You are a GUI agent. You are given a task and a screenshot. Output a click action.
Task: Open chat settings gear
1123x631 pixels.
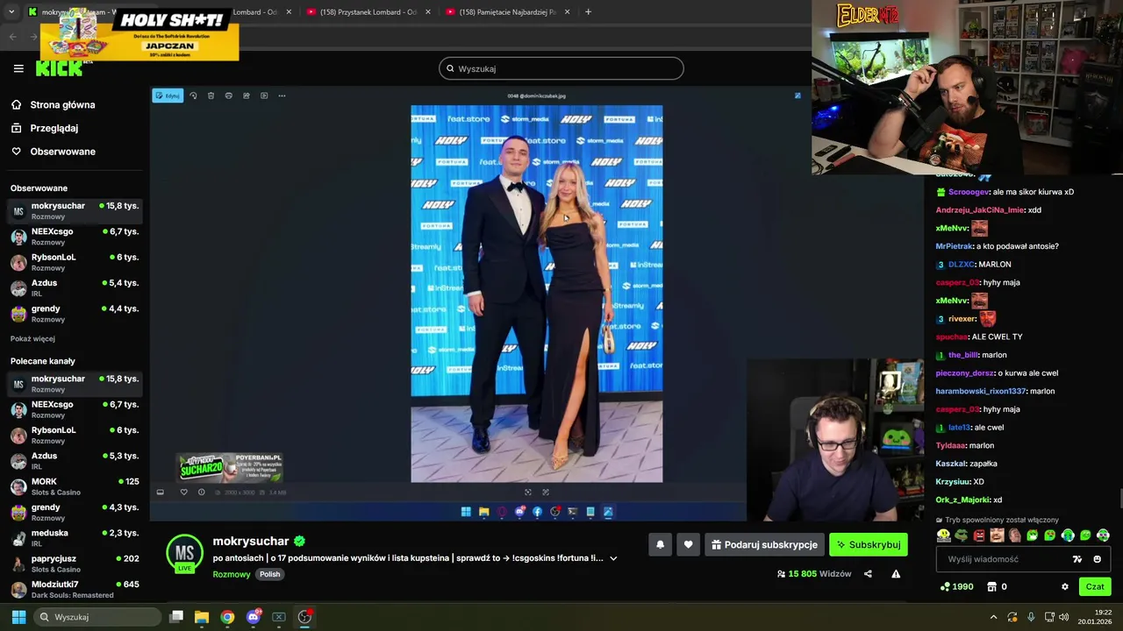click(1065, 586)
